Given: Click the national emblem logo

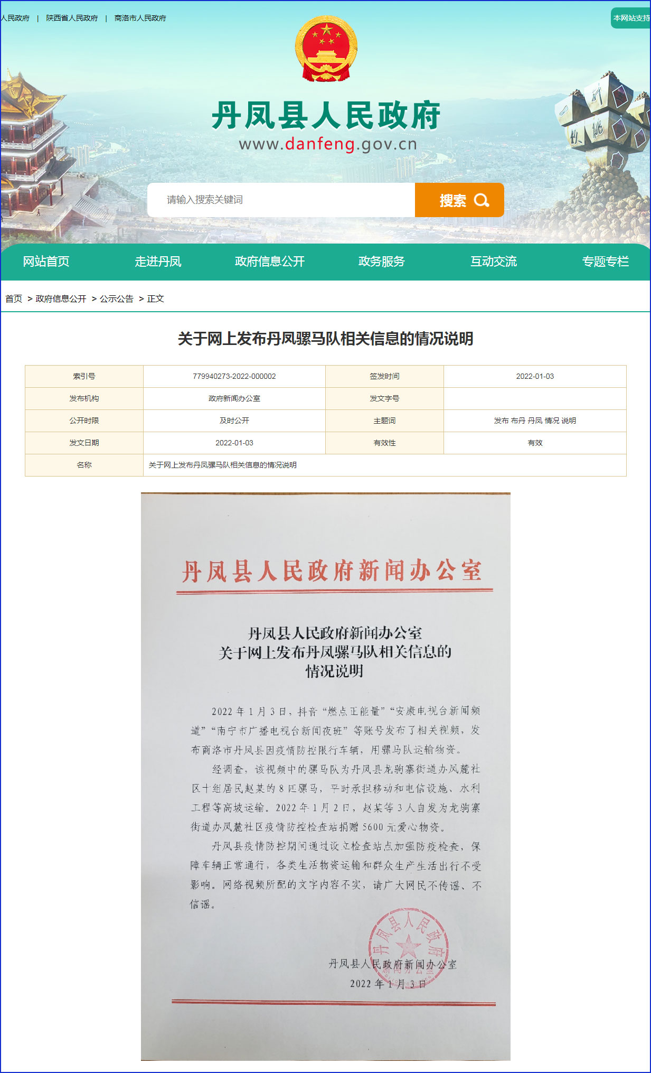Looking at the screenshot, I should tap(326, 49).
